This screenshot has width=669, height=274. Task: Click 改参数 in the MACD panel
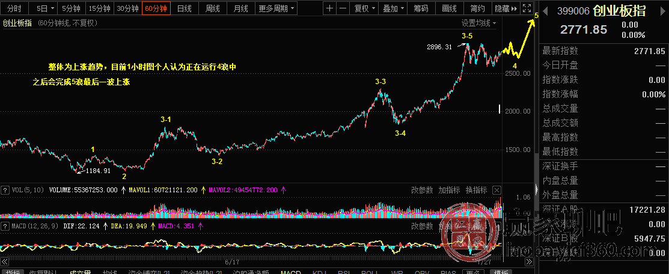click(423, 226)
